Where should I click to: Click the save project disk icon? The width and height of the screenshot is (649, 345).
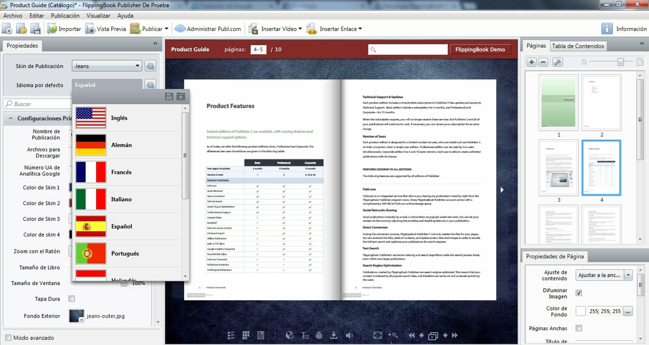coord(35,29)
